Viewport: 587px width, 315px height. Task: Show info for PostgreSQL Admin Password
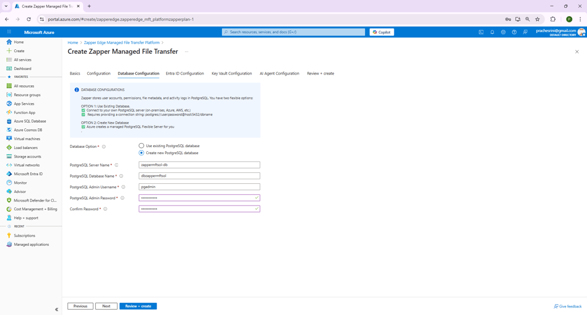[x=122, y=198]
